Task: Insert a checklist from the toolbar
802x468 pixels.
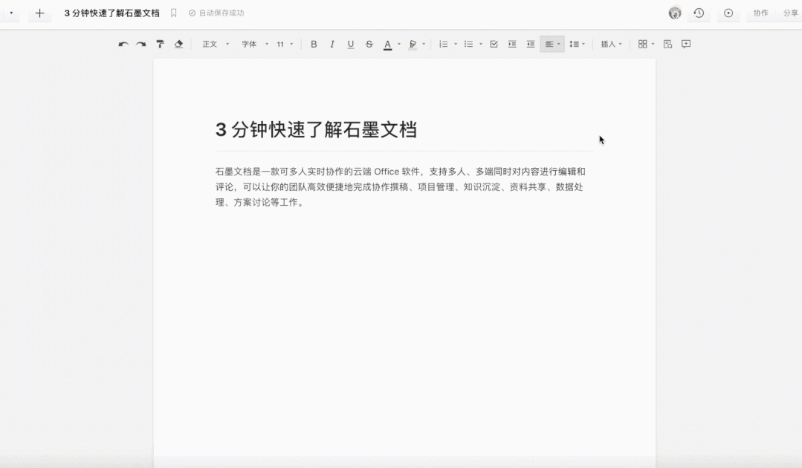Action: [494, 44]
